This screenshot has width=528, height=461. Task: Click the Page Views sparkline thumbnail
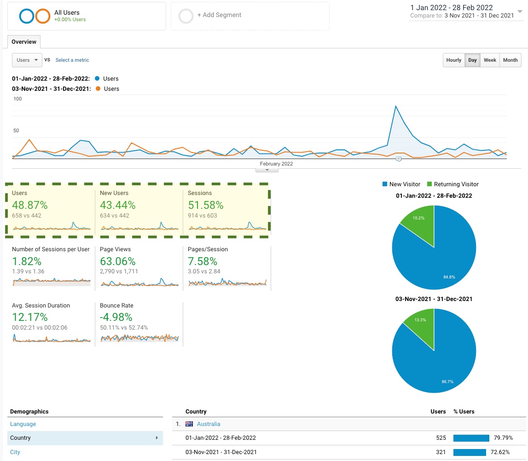(139, 282)
